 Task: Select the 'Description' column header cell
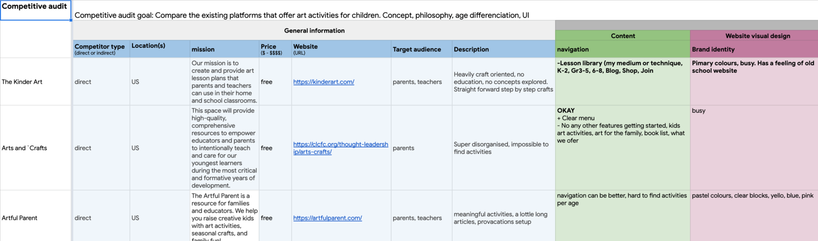tap(503, 49)
